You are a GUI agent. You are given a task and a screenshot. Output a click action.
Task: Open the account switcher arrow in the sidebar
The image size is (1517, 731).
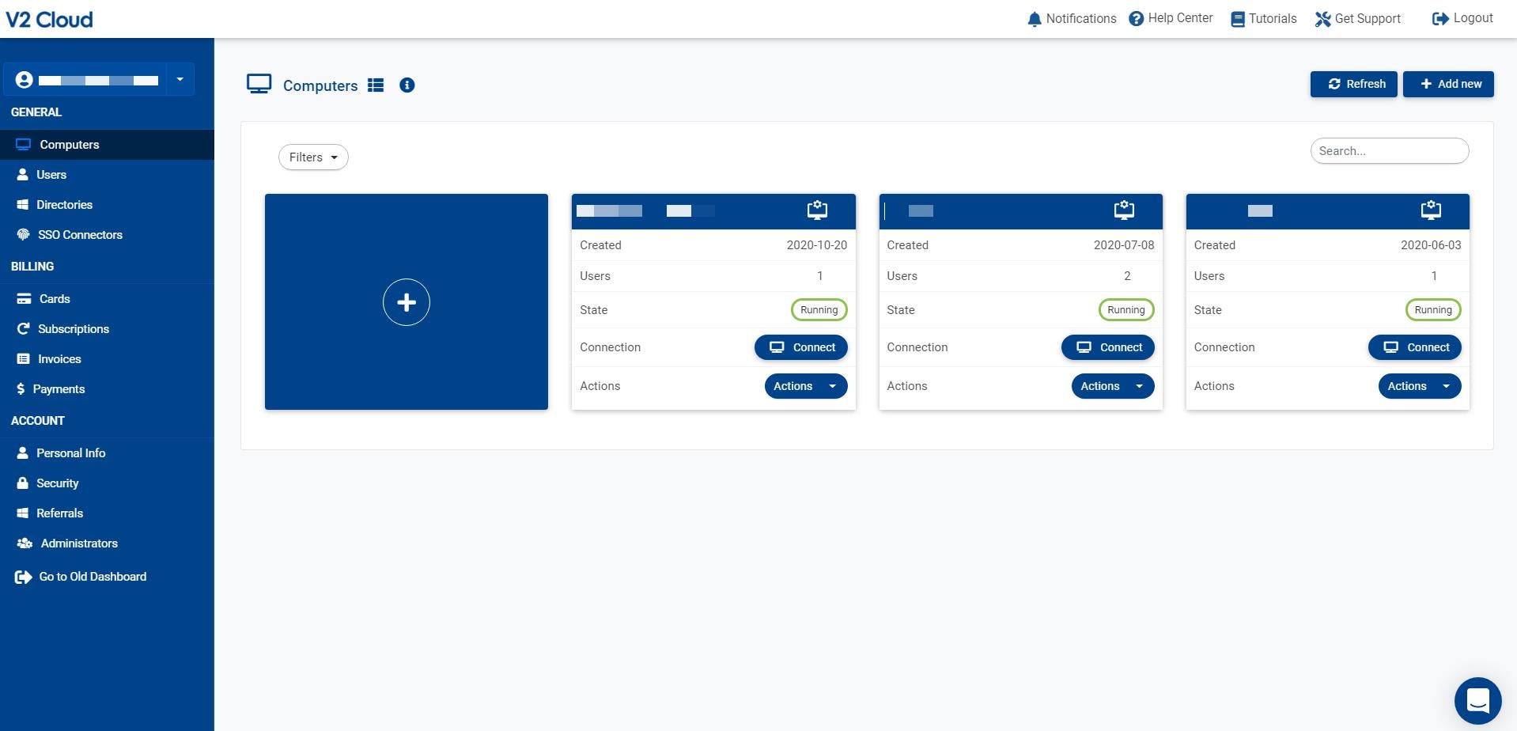pos(180,79)
